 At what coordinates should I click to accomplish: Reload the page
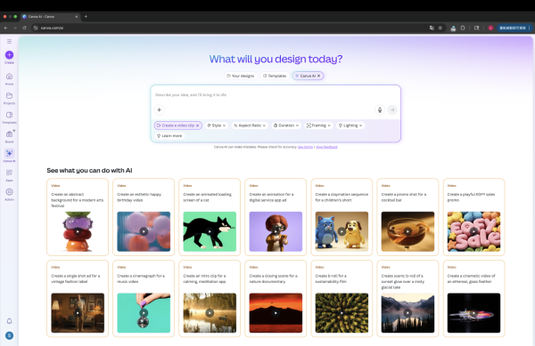(x=24, y=28)
